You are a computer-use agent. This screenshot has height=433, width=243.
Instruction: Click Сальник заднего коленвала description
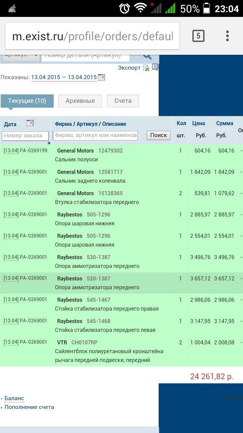(x=90, y=181)
